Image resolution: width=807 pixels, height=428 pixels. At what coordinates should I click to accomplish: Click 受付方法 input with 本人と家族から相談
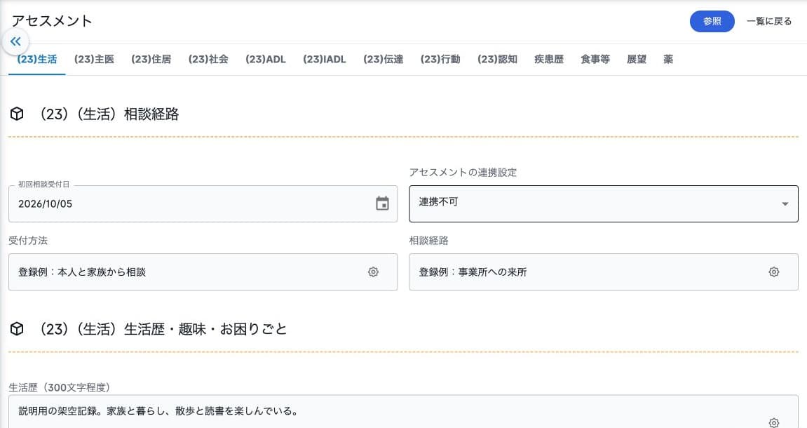click(203, 272)
